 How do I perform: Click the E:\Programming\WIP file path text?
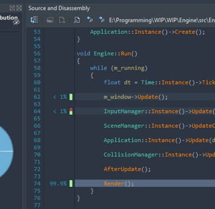162,20
